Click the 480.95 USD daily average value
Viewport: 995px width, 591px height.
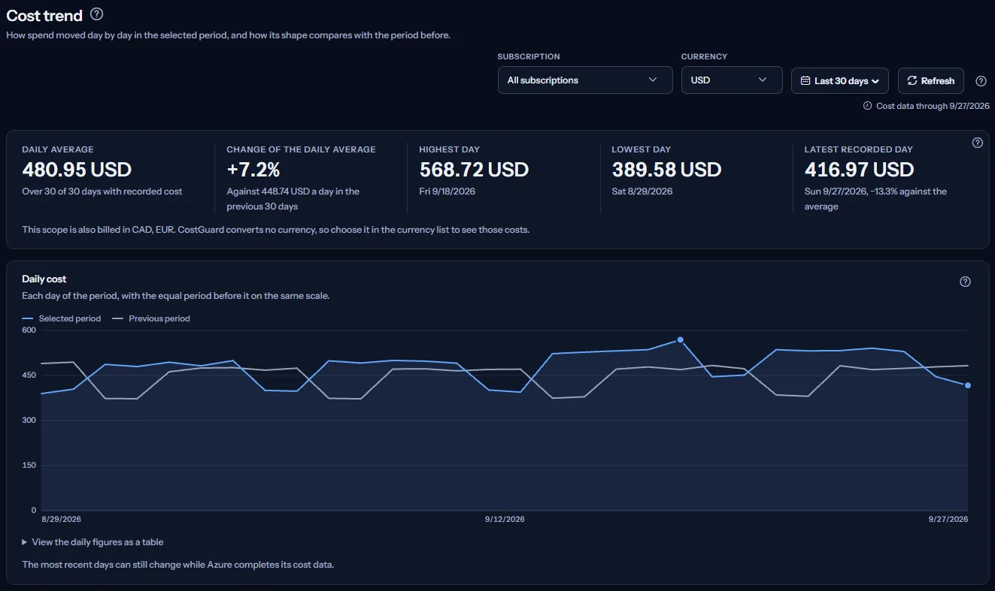click(x=77, y=170)
